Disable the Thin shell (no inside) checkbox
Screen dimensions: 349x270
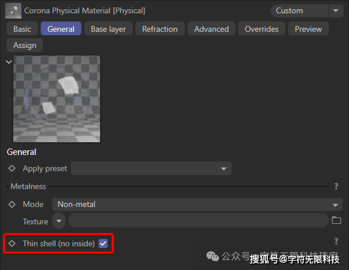pyautogui.click(x=103, y=243)
